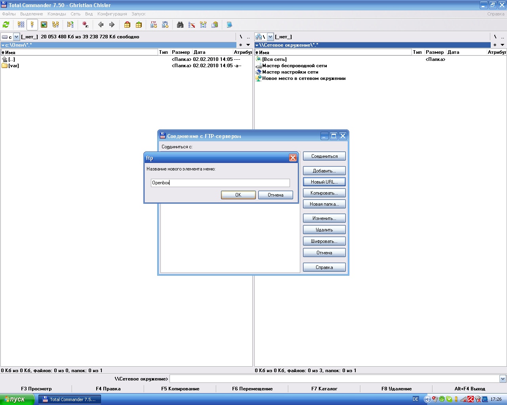Click the F3 Просмотр button
Image resolution: width=507 pixels, height=405 pixels.
tap(36, 389)
